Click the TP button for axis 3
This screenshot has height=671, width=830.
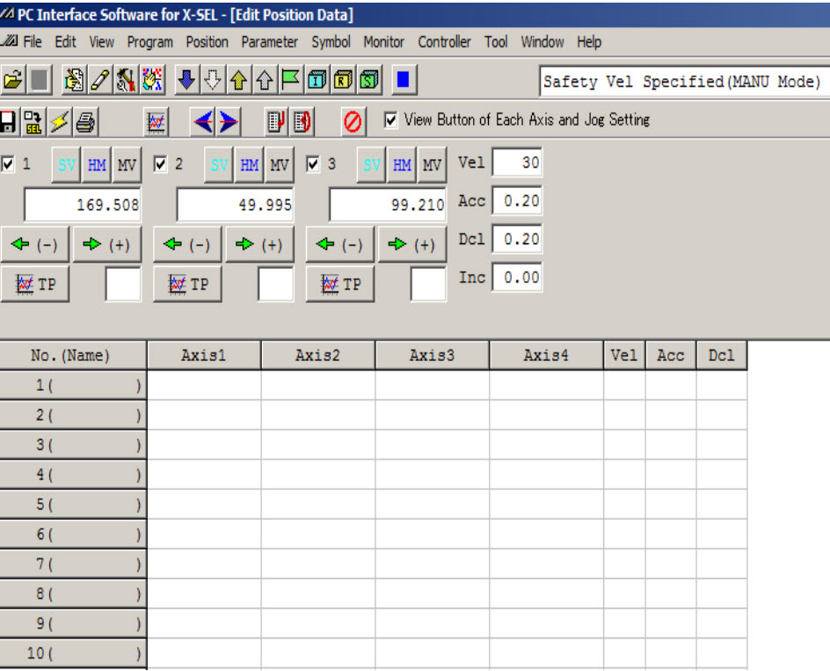click(x=340, y=284)
